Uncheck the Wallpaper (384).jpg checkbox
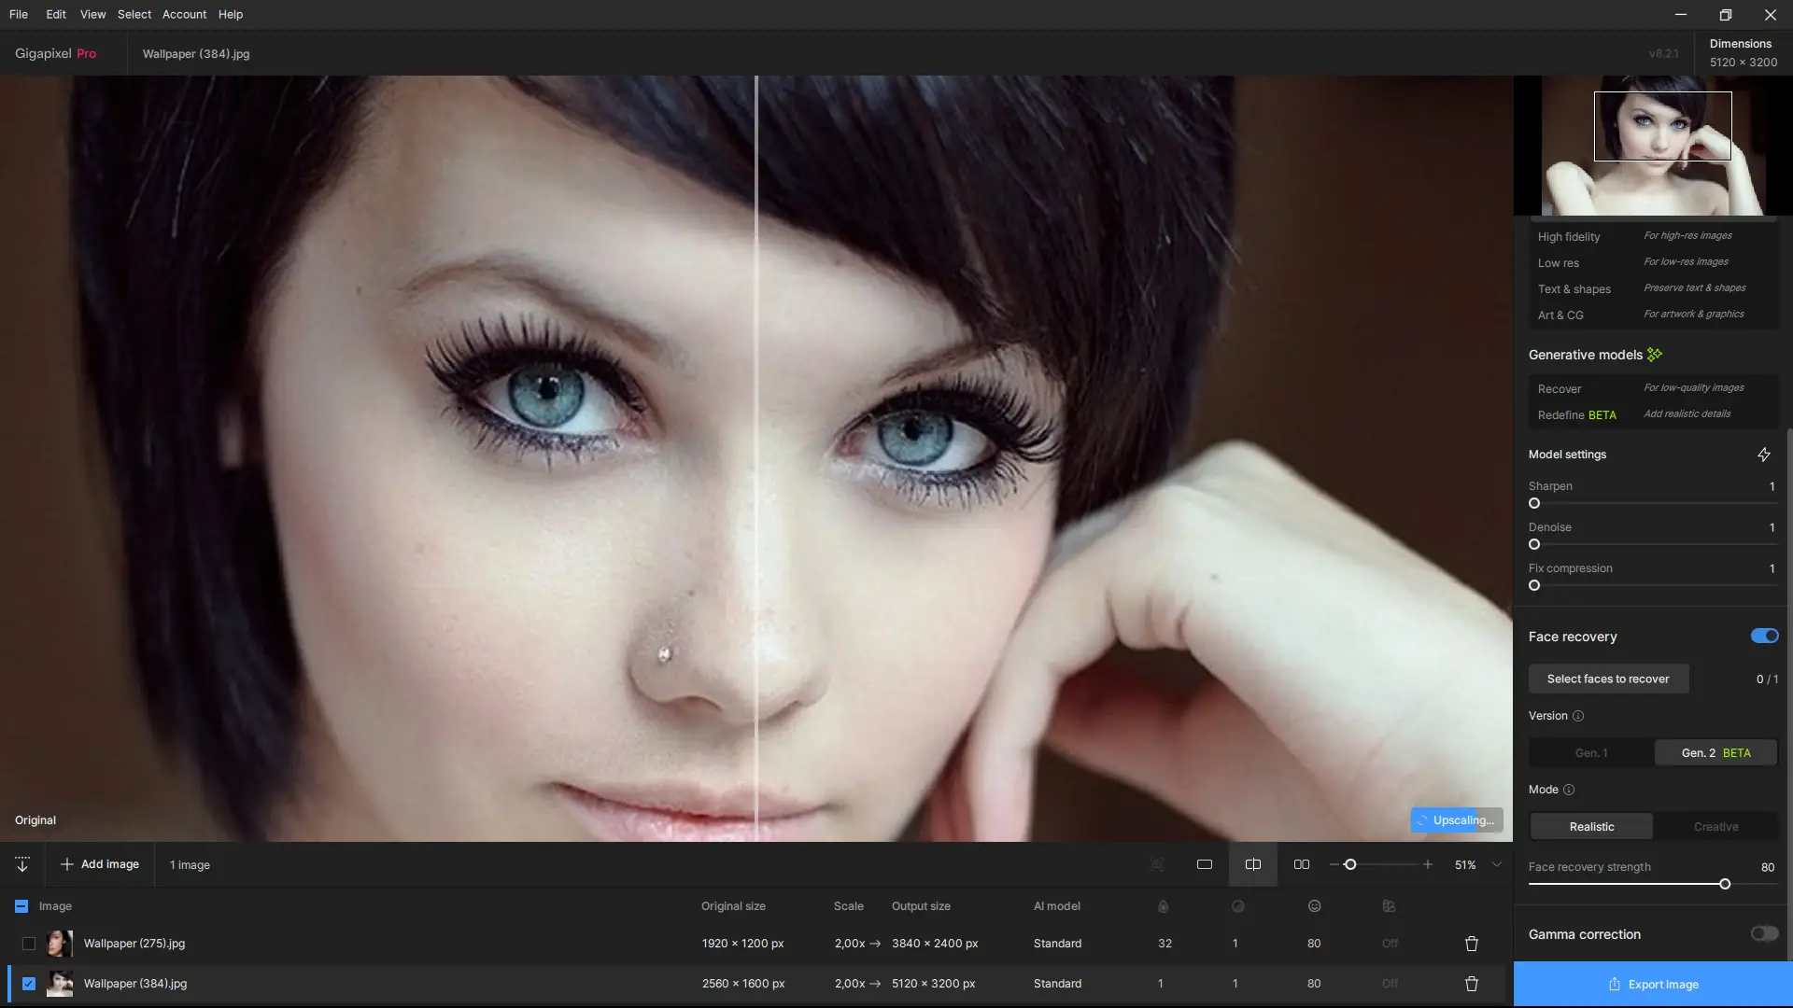The width and height of the screenshot is (1793, 1008). [29, 984]
